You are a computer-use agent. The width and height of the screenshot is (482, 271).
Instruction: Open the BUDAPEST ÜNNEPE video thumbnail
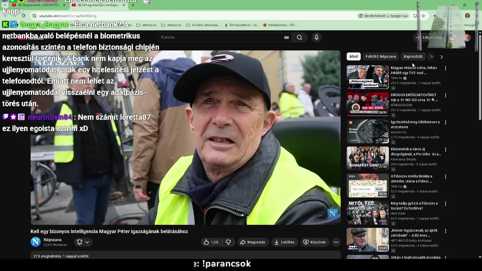(x=368, y=158)
